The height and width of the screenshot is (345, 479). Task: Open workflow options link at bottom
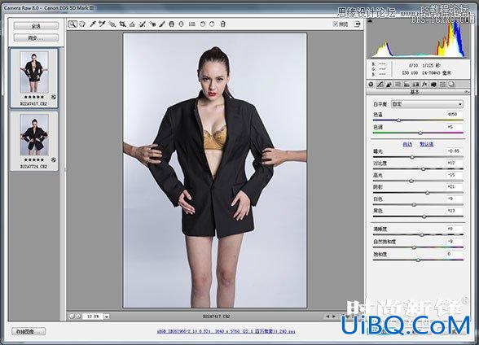pos(226,331)
